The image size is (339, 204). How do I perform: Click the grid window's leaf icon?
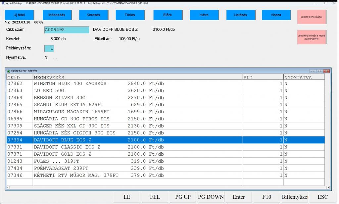(8, 71)
